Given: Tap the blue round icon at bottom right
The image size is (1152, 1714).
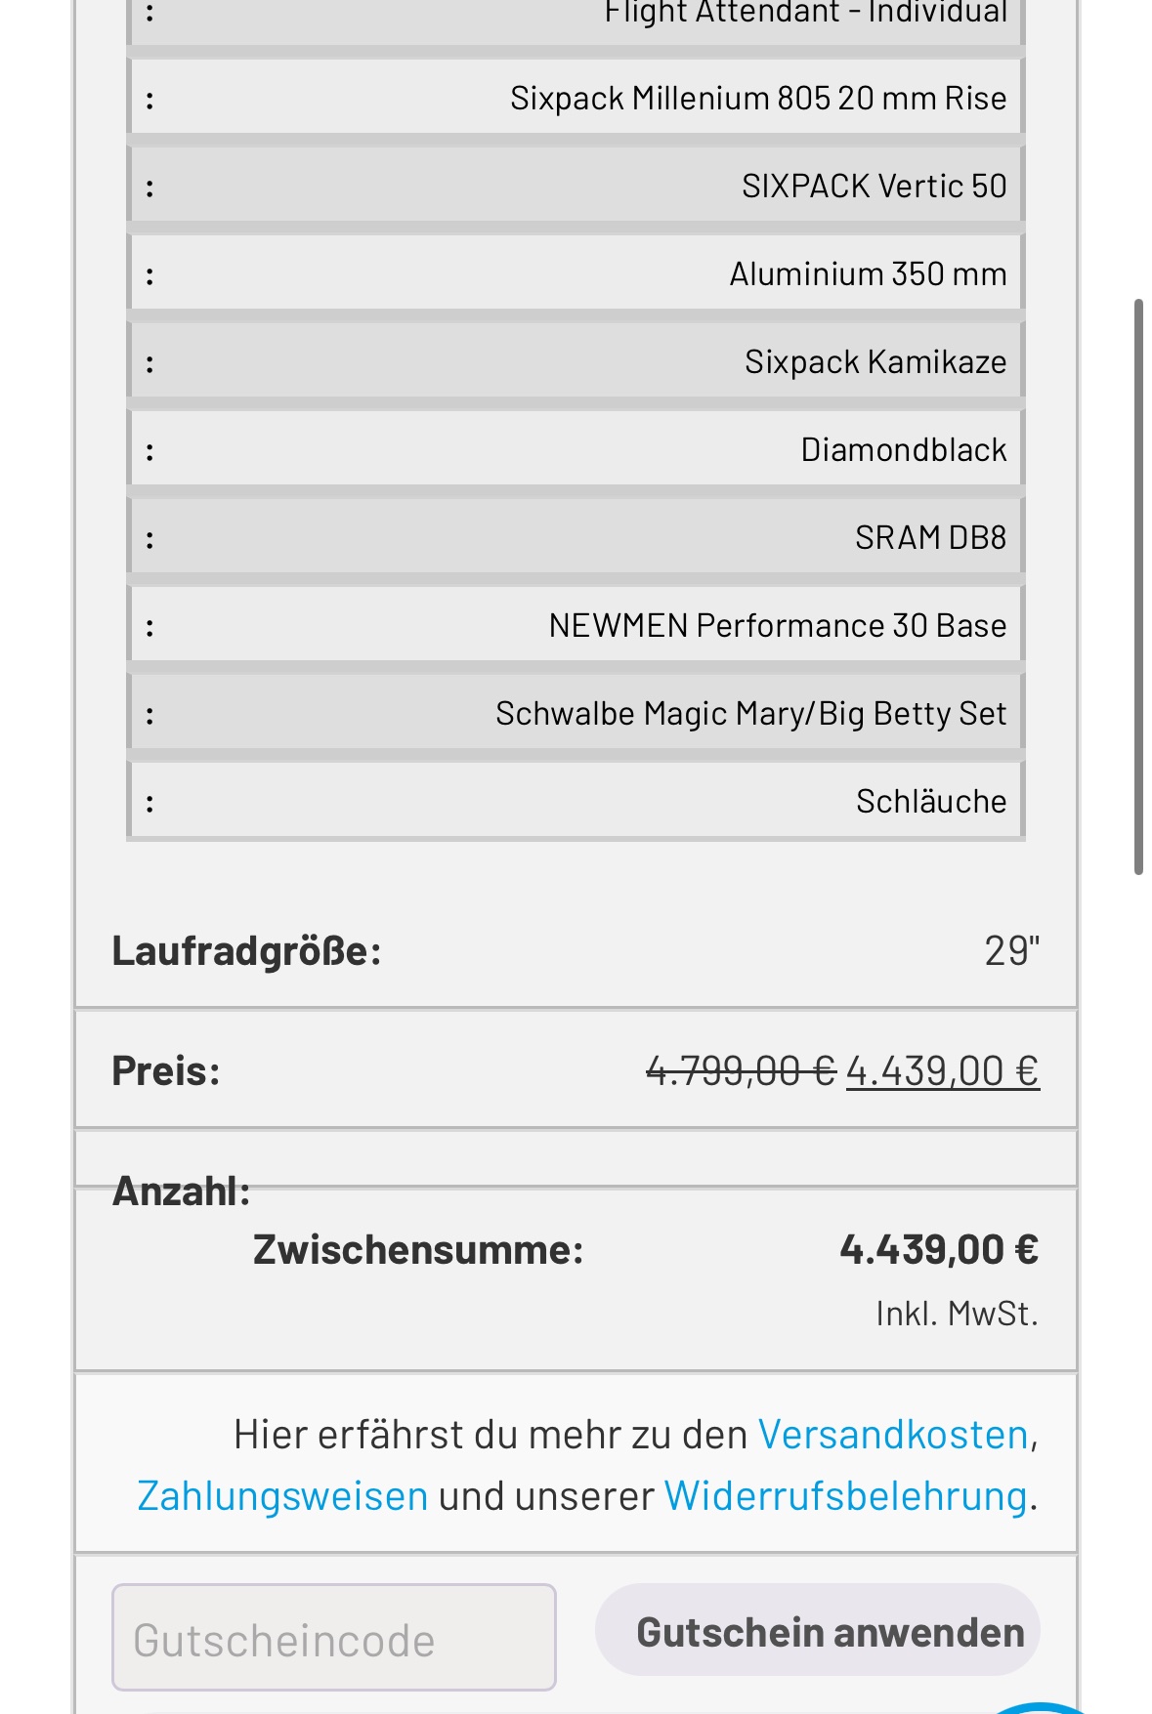Looking at the screenshot, I should click(x=1042, y=1707).
